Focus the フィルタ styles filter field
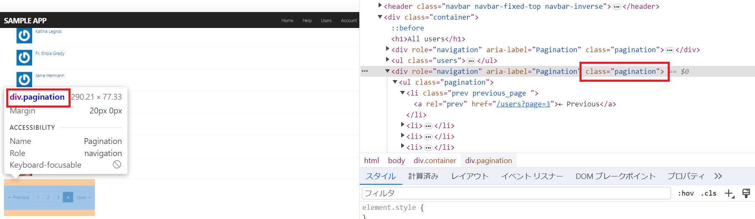The image size is (755, 219). (x=516, y=193)
